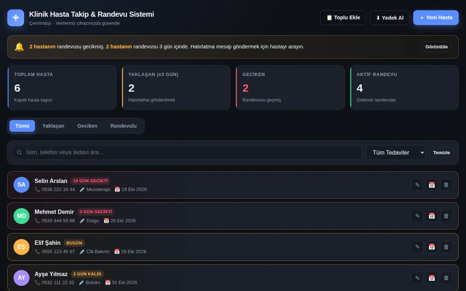Edit Selin Arslan's record with pencil icon
466x291 pixels.
click(417, 185)
